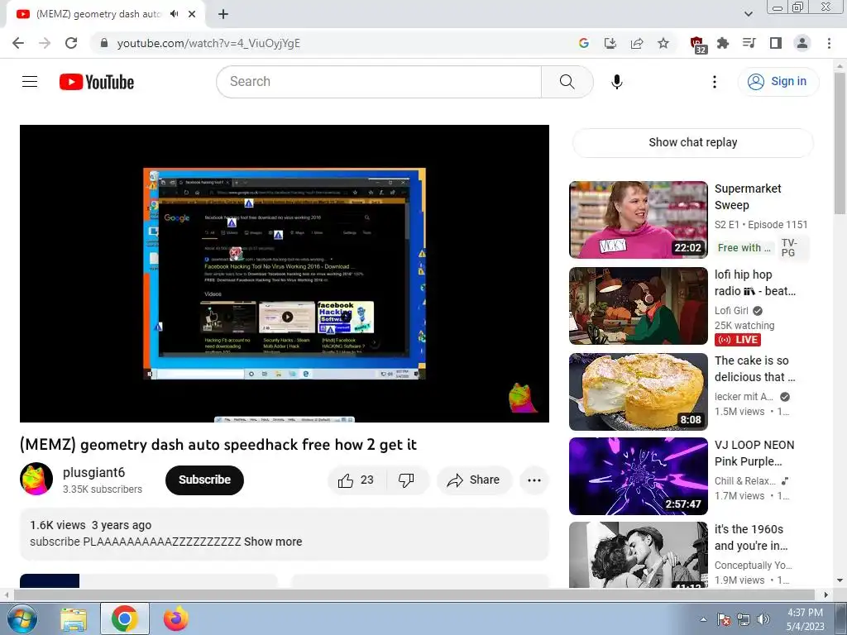Click the install/download page icon

(610, 43)
